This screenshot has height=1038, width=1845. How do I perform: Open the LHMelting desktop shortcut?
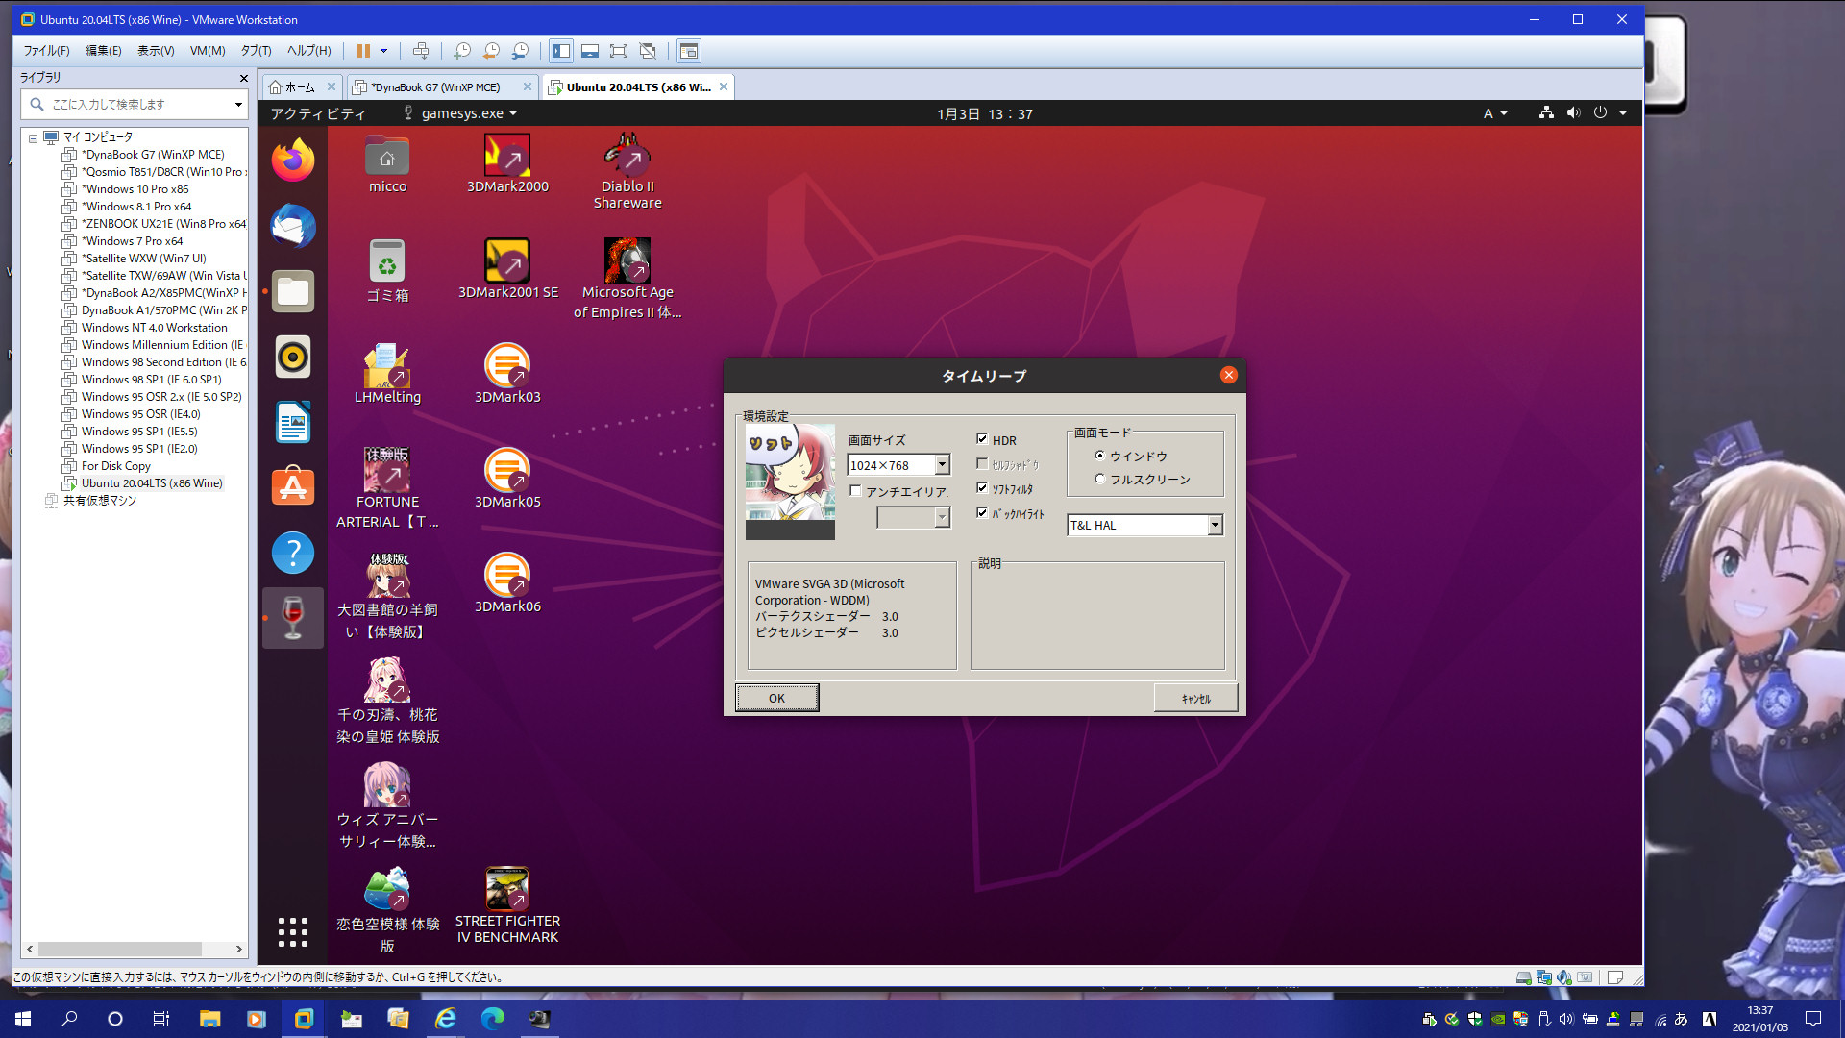coord(387,373)
